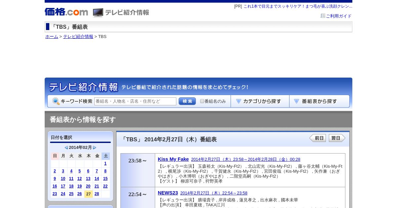Select calendar date 9
The height and width of the screenshot is (208, 397).
55,179
